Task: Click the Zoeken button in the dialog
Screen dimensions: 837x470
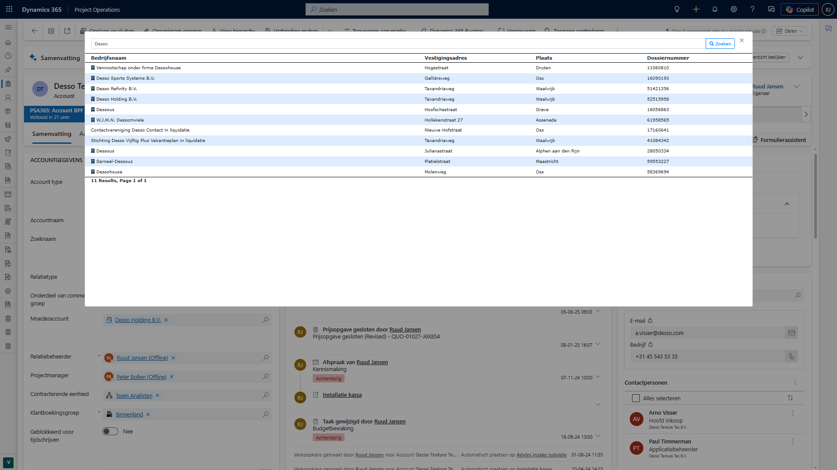Action: coord(720,44)
